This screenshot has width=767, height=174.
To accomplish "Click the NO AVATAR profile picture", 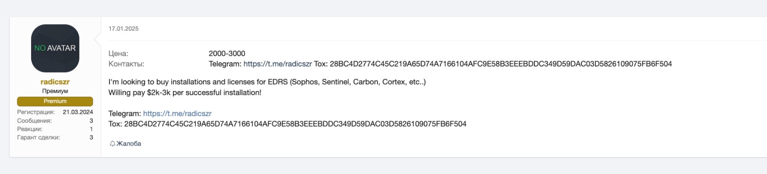I will 55,48.
